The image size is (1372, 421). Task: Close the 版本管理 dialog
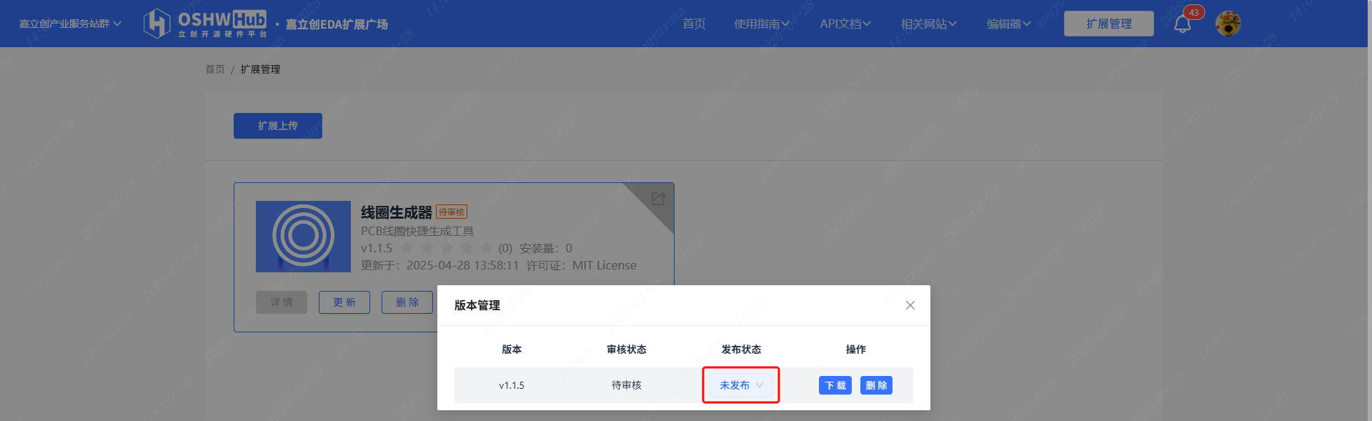coord(910,305)
